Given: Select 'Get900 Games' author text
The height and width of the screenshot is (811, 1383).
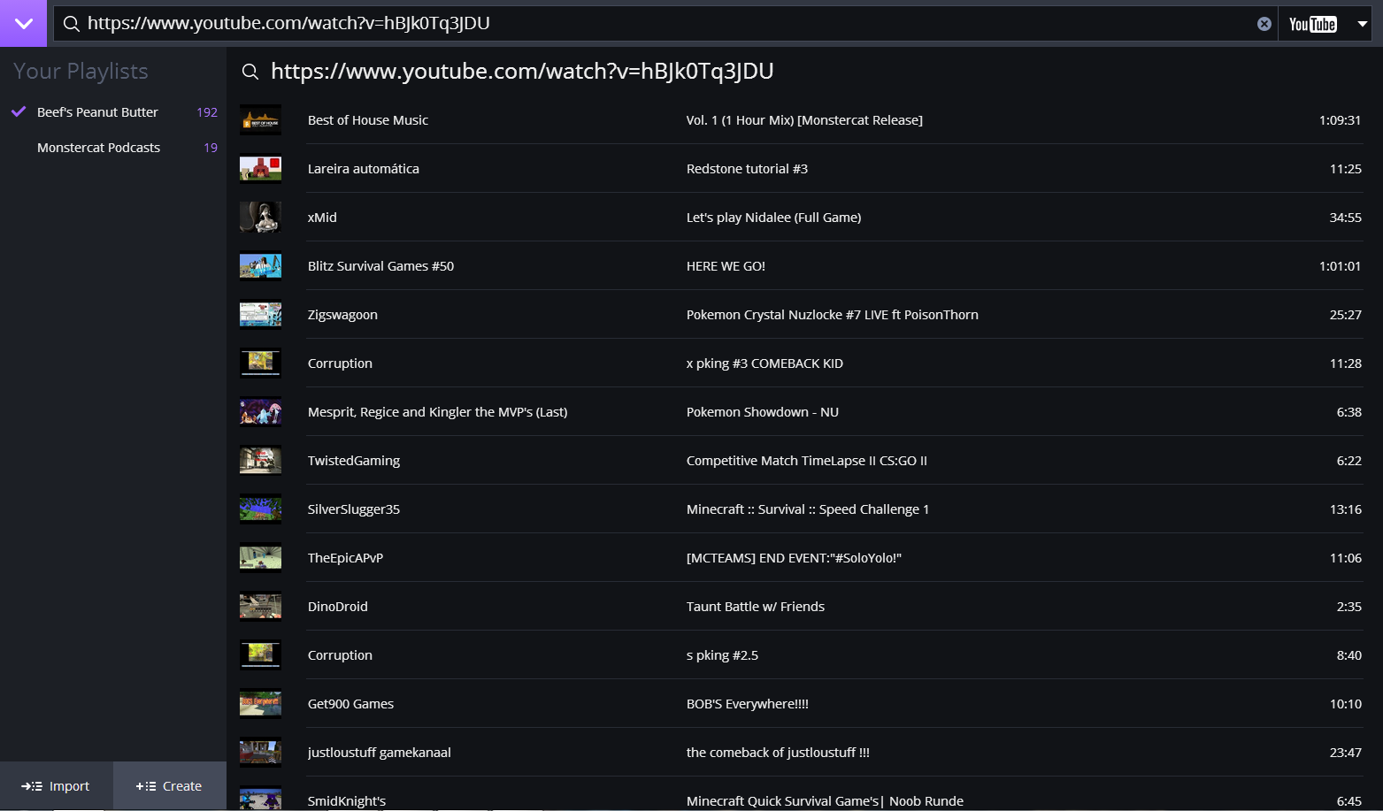Looking at the screenshot, I should (x=350, y=704).
